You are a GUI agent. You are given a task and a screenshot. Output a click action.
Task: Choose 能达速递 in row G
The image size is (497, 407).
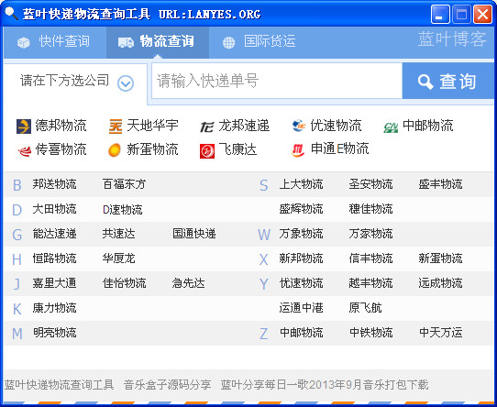[54, 234]
